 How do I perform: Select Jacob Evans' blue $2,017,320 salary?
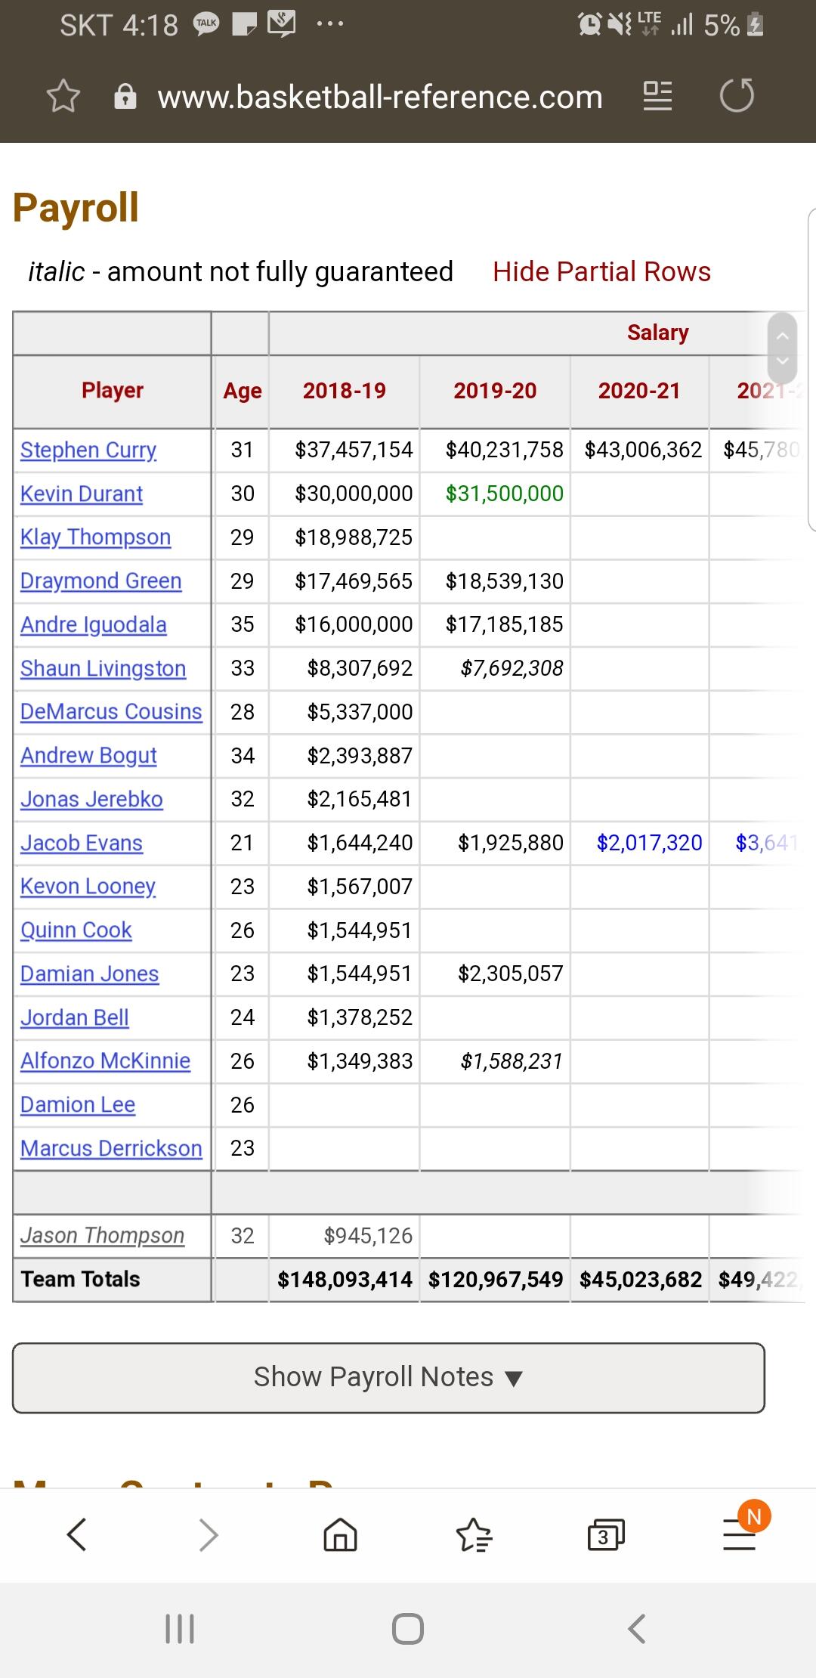(x=650, y=843)
